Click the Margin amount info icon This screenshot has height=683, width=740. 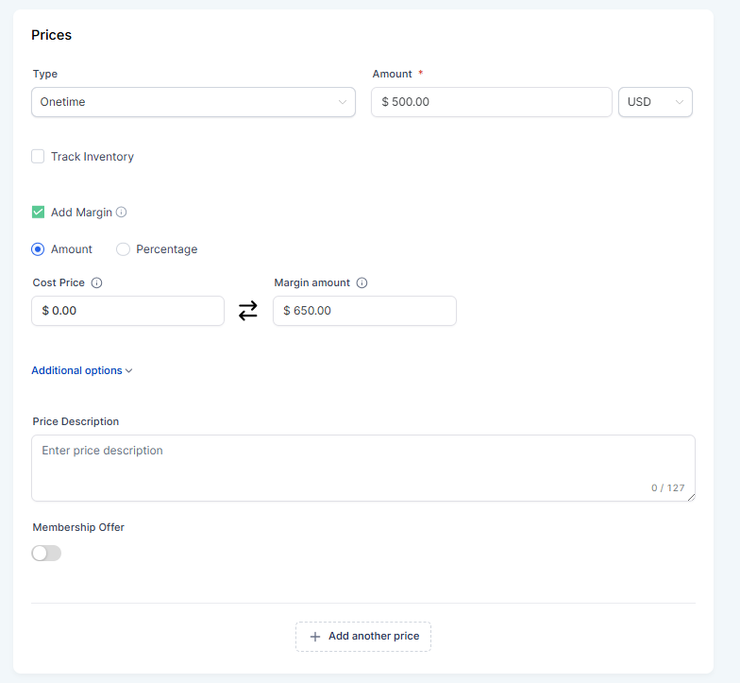point(362,282)
